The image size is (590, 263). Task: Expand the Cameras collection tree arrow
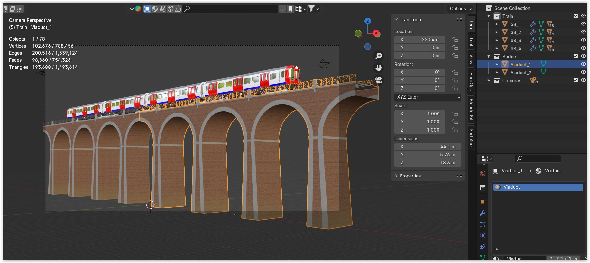[x=489, y=80]
